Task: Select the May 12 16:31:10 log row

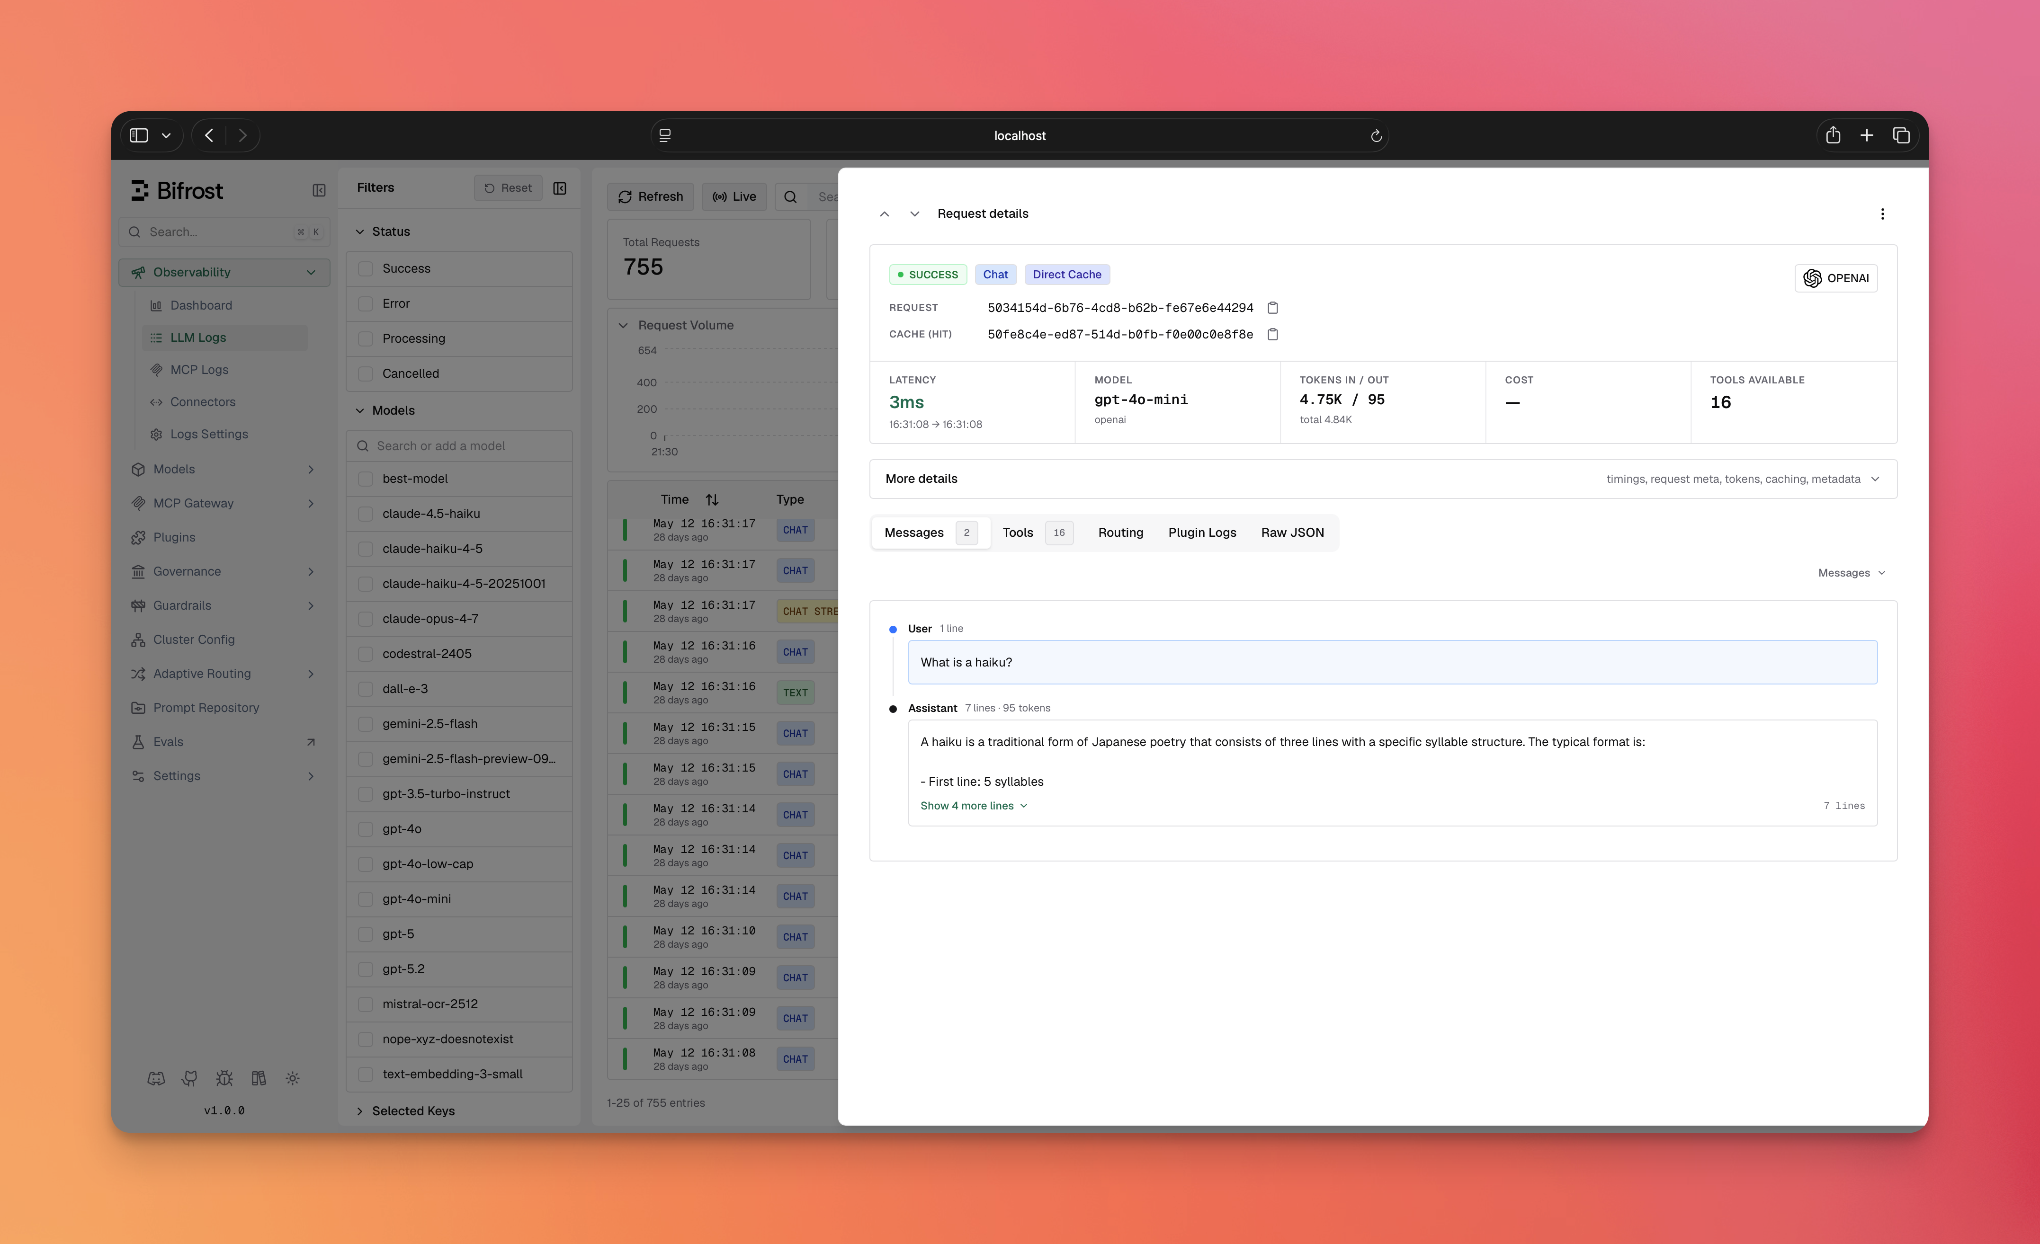Action: [x=723, y=937]
